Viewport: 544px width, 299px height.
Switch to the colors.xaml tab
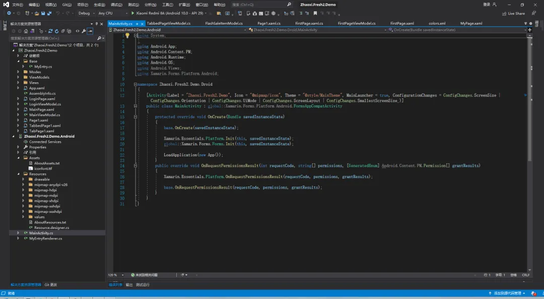(437, 24)
